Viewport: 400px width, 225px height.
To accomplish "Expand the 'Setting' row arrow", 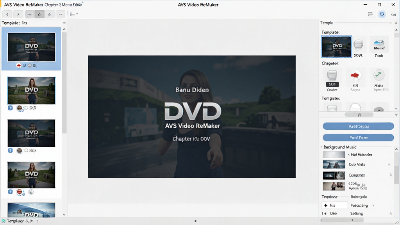I will click(391, 214).
